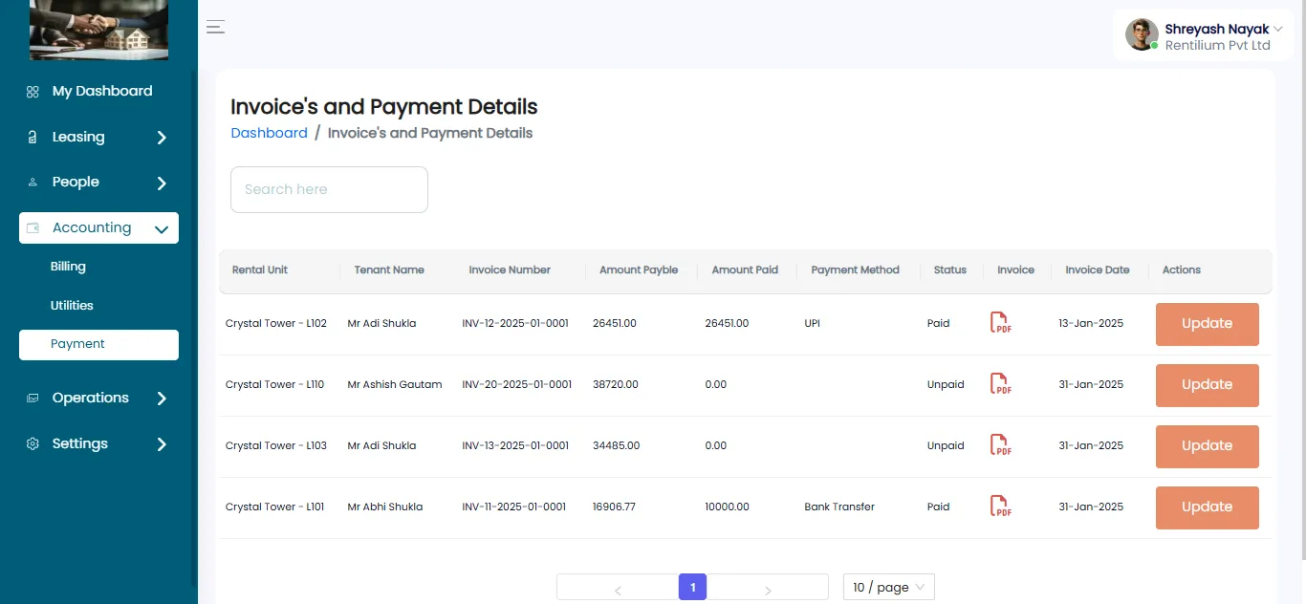Open PDF invoice for Mr Ashish Gautam

tap(1000, 384)
